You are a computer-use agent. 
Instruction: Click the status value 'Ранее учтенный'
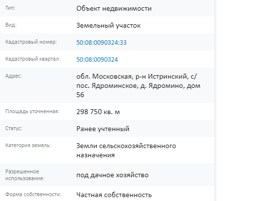pyautogui.click(x=103, y=129)
